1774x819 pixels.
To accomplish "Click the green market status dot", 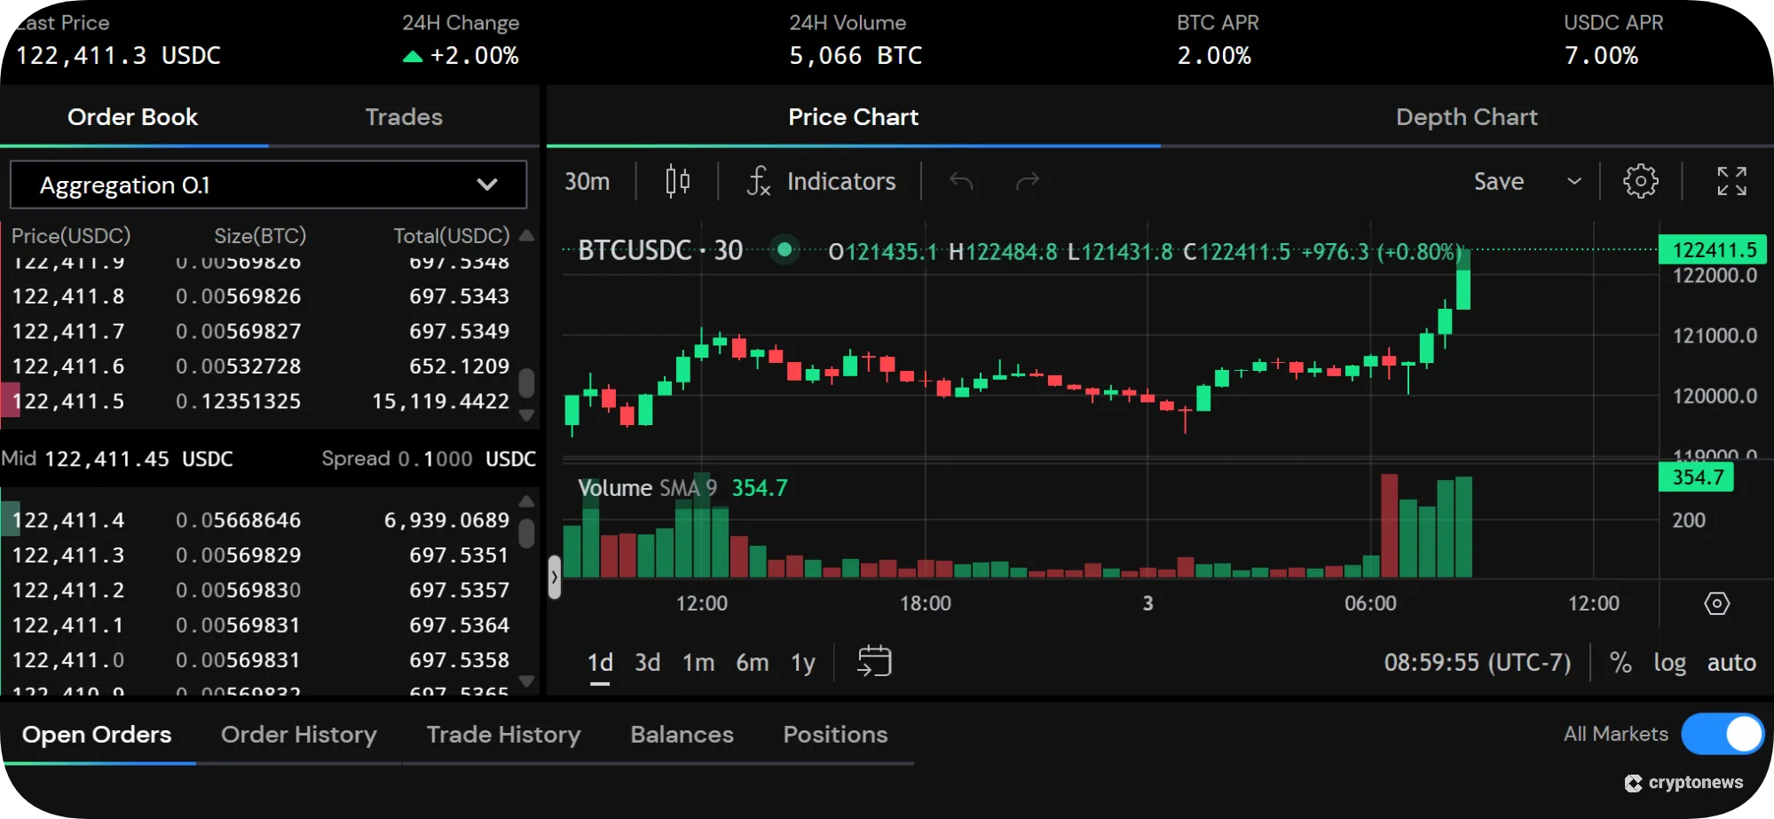I will click(785, 250).
